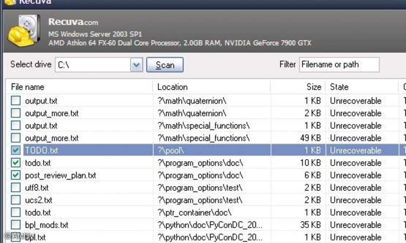406x243 pixels.
Task: Check the ucs2.txt checkbox
Action: pyautogui.click(x=16, y=200)
